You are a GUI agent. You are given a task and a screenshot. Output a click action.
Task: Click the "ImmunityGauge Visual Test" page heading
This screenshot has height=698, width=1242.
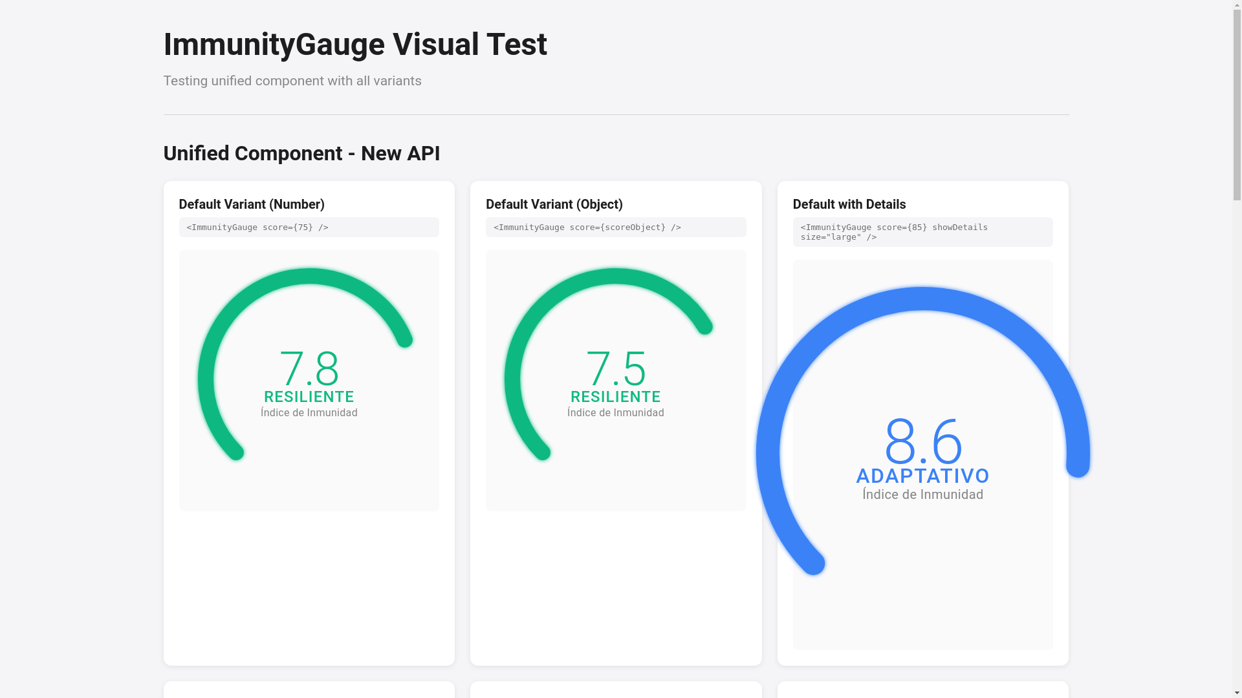[x=355, y=45]
